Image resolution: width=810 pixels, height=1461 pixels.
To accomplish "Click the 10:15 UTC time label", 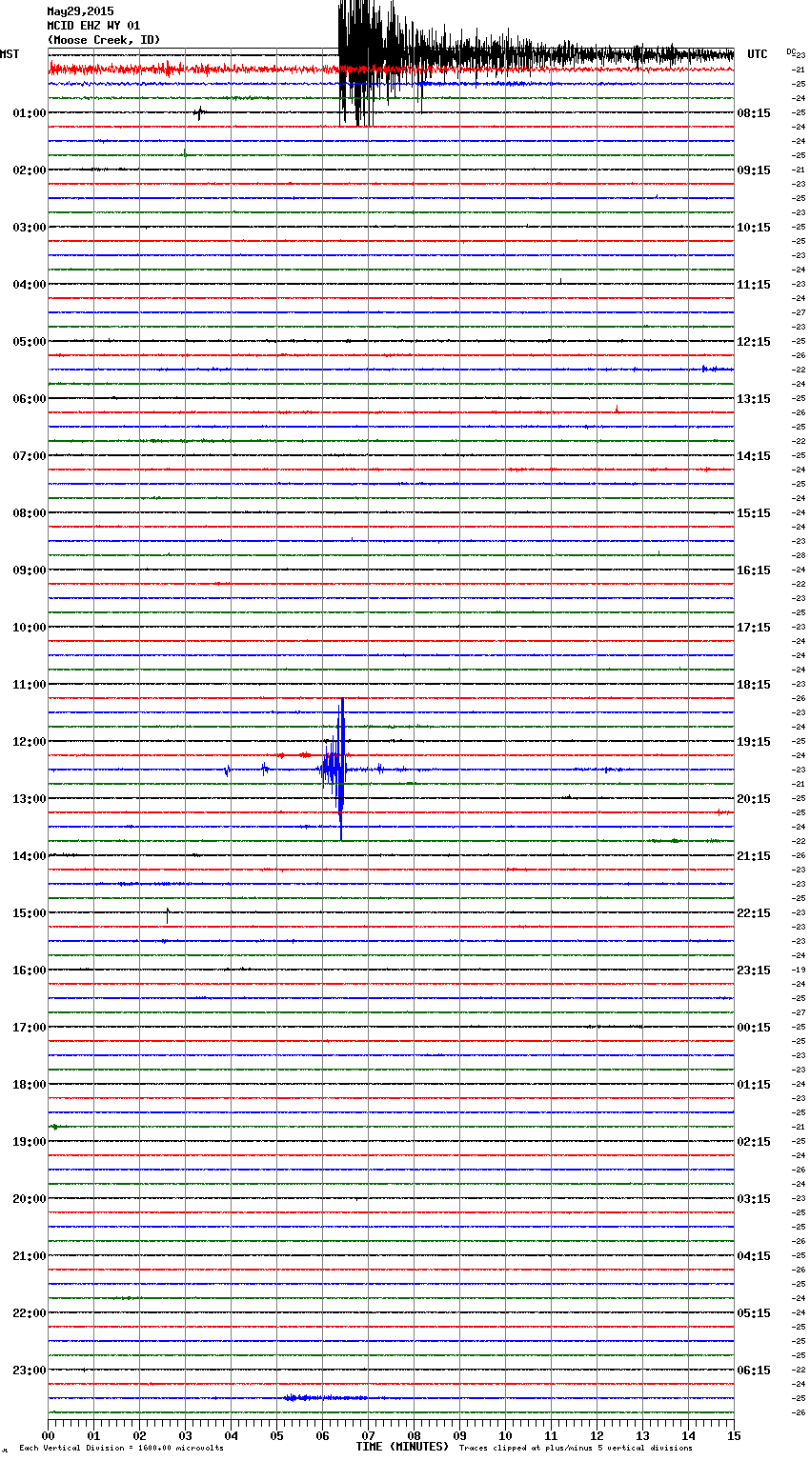I will click(x=754, y=228).
